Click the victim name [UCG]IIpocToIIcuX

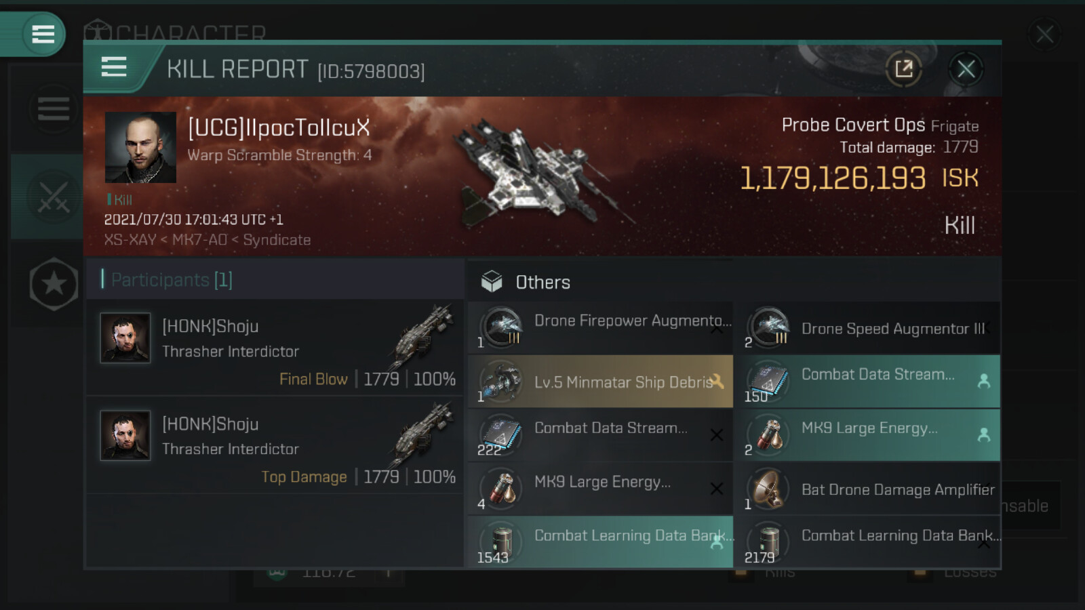click(279, 127)
